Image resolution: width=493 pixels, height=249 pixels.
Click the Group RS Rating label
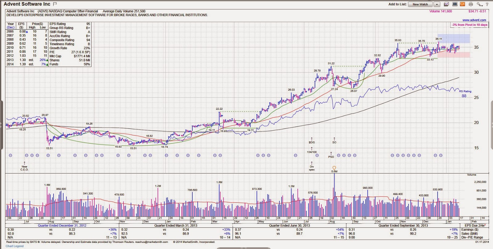pyautogui.click(x=61, y=28)
